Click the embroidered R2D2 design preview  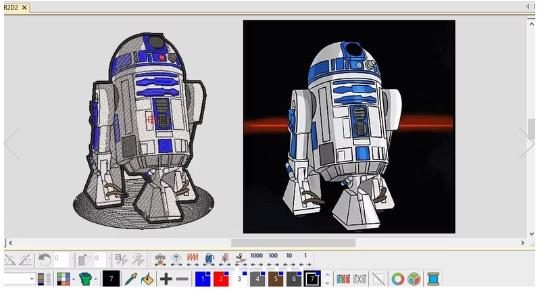[x=143, y=131]
